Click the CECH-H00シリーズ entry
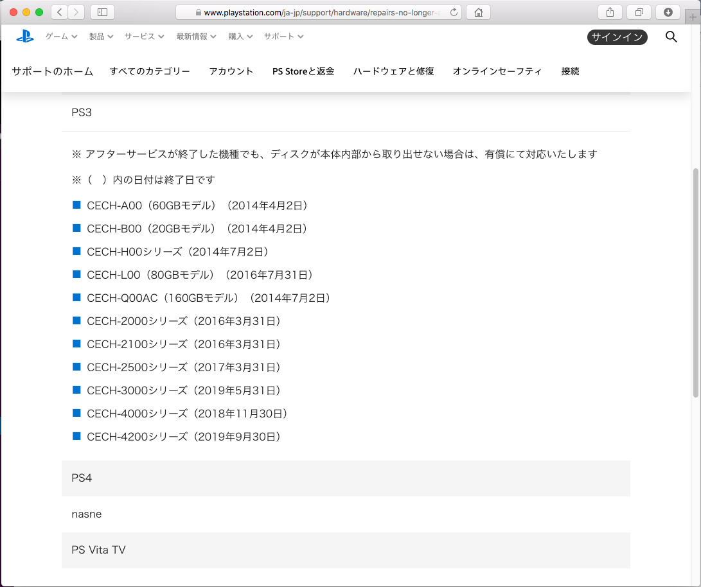Screen dimensions: 701x587 click(177, 252)
